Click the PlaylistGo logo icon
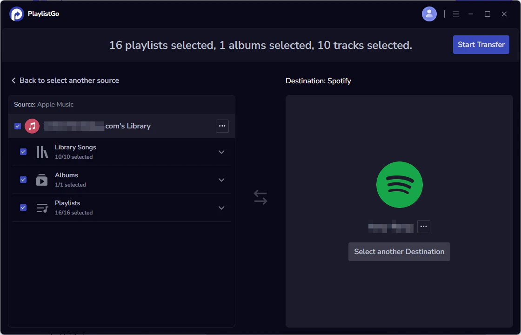521x335 pixels. pos(17,14)
